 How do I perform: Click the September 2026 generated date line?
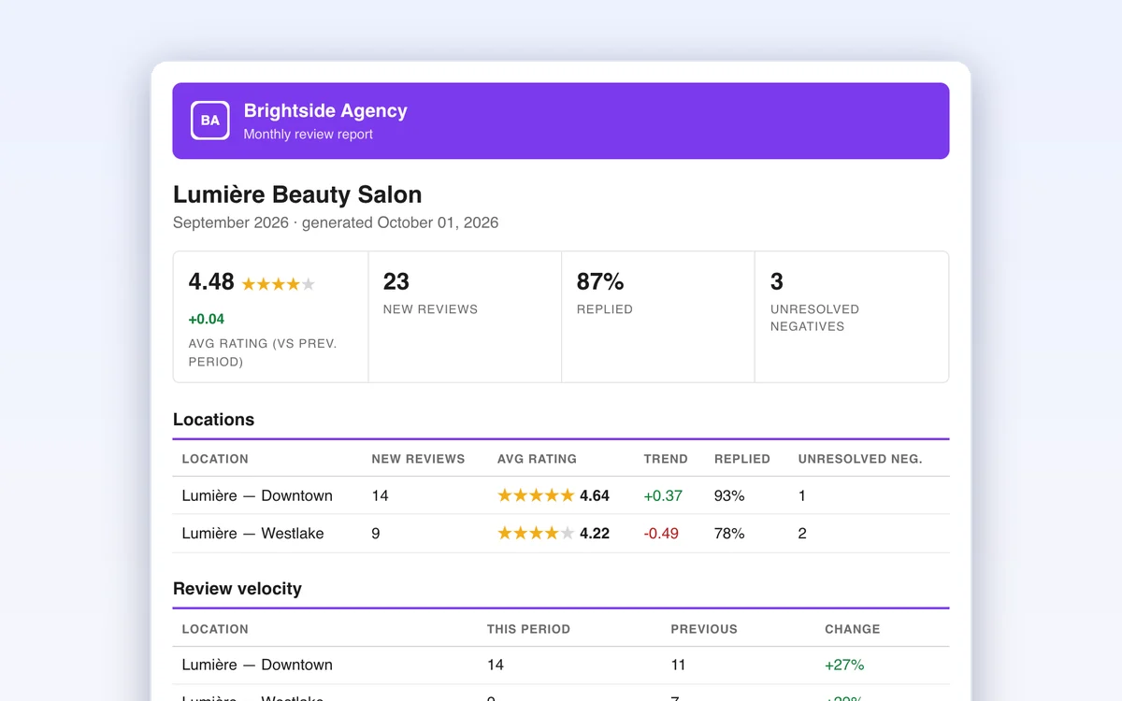coord(336,222)
